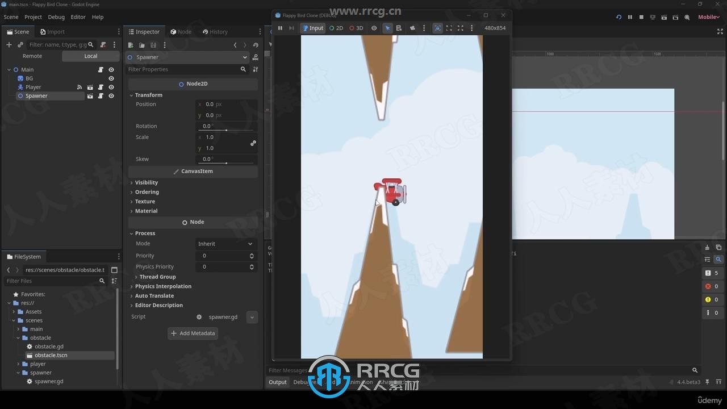Load an existing resource in Inspector

click(x=142, y=45)
